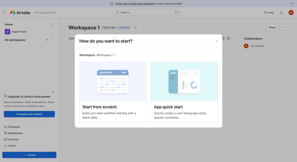Click the All workspaces label

point(15,40)
